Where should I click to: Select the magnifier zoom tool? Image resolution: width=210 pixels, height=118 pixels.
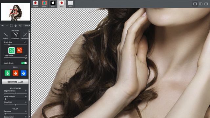point(20,26)
